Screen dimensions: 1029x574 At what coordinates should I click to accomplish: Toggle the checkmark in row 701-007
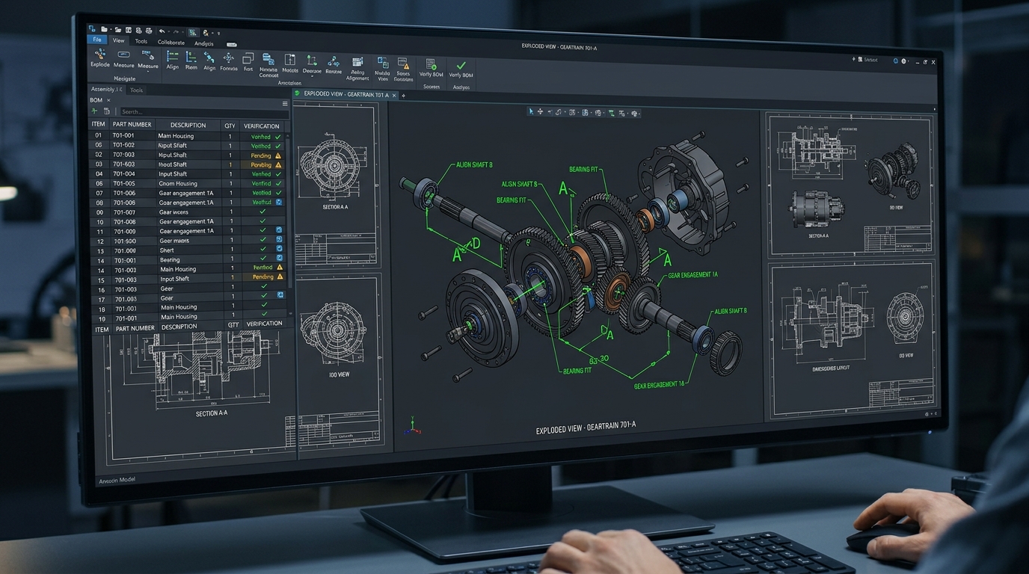point(262,212)
